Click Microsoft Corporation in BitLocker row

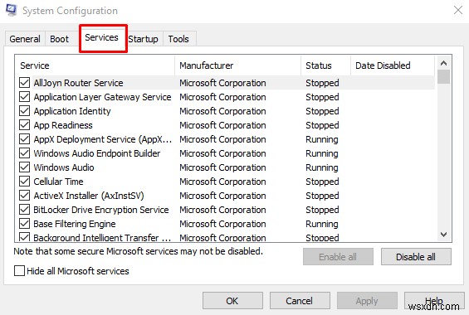point(222,210)
